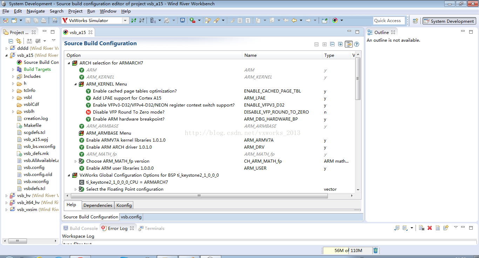Click the disconnect target icon
This screenshot has height=258, width=479.
coord(142,20)
